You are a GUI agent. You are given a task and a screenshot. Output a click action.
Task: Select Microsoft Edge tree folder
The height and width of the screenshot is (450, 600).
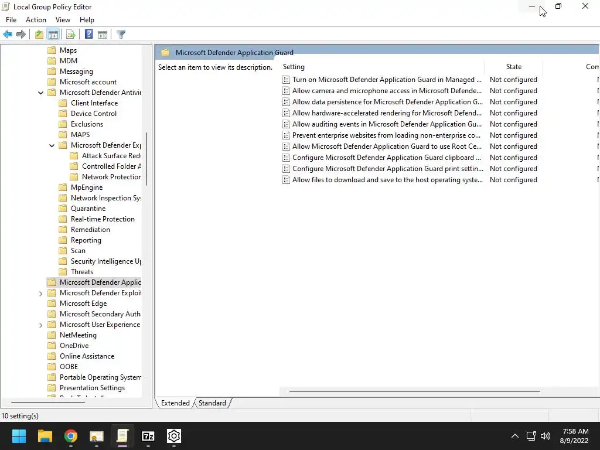[83, 304]
